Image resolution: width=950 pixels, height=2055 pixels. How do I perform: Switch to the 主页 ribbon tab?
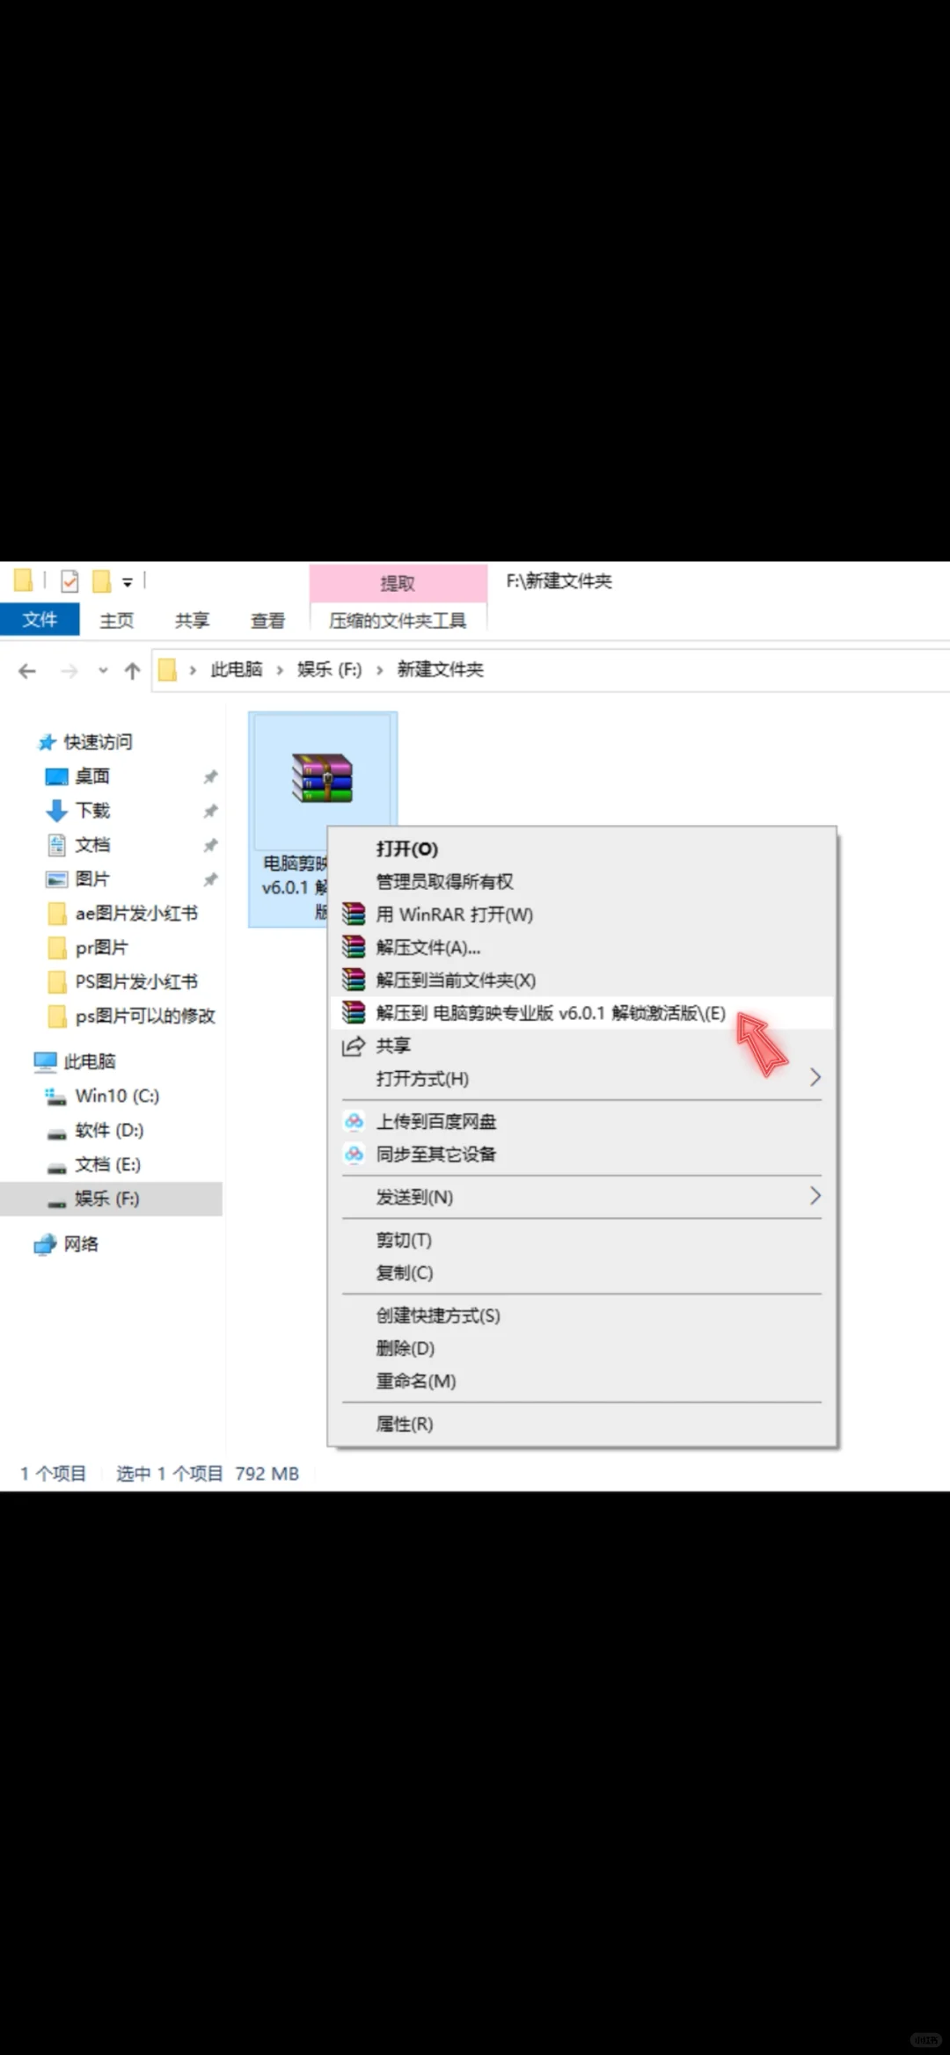[x=116, y=621]
